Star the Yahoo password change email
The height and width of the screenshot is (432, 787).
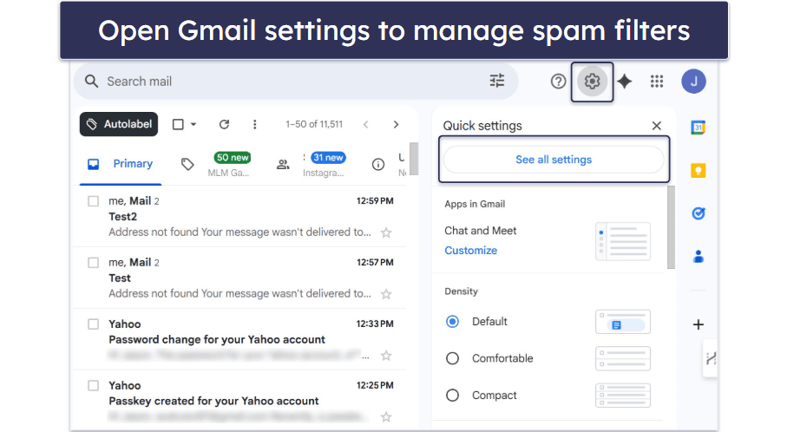(x=386, y=356)
